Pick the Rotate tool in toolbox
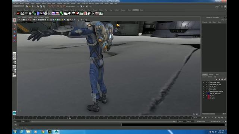Screen dimensions: 239x134 (x=15, y=36)
